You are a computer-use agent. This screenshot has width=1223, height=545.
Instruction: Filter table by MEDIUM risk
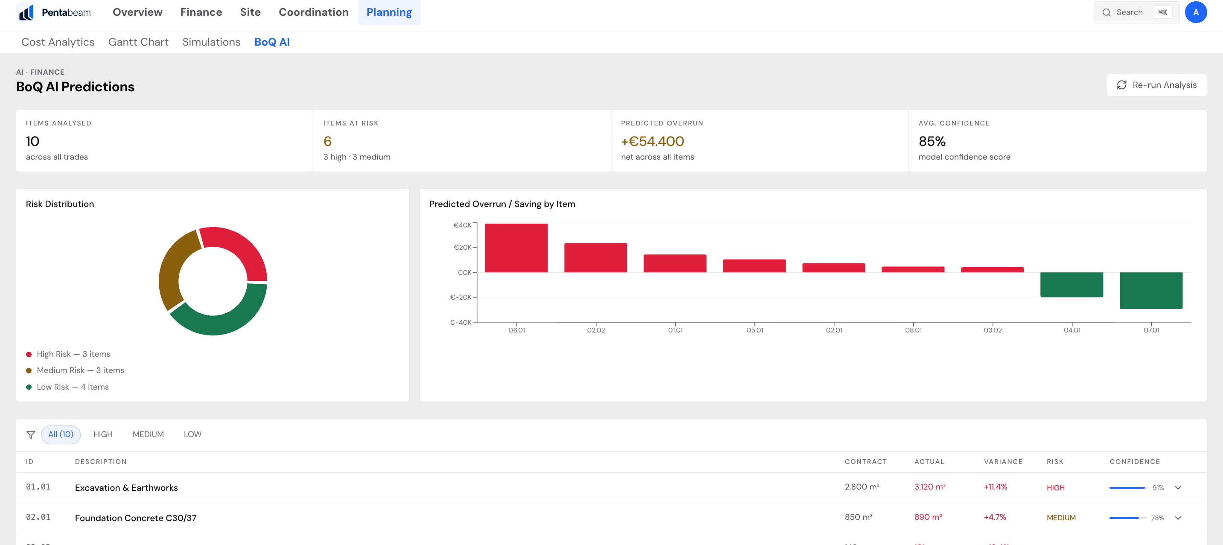(148, 434)
